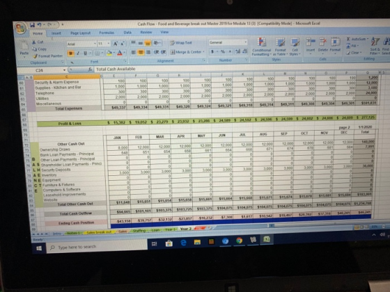This screenshot has width=390, height=292.
Task: Open Format as Table gallery
Action: pos(280,47)
